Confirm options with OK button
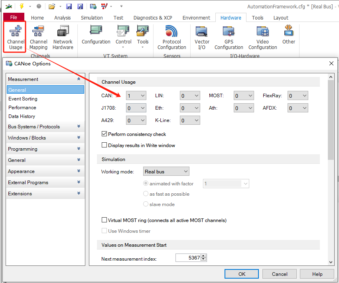This screenshot has width=339, height=283. pos(242,274)
